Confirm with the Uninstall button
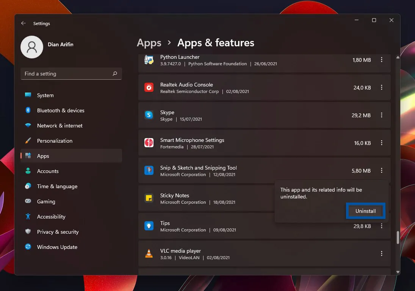Viewport: 415px width, 291px height. point(365,211)
